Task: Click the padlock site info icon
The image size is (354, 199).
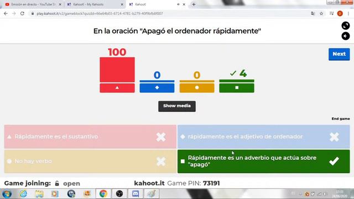Action: 33,13
